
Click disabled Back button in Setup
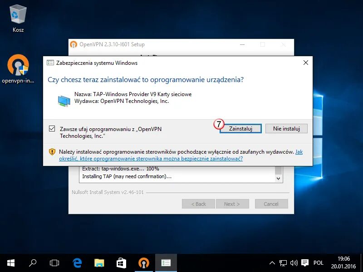(x=198, y=204)
